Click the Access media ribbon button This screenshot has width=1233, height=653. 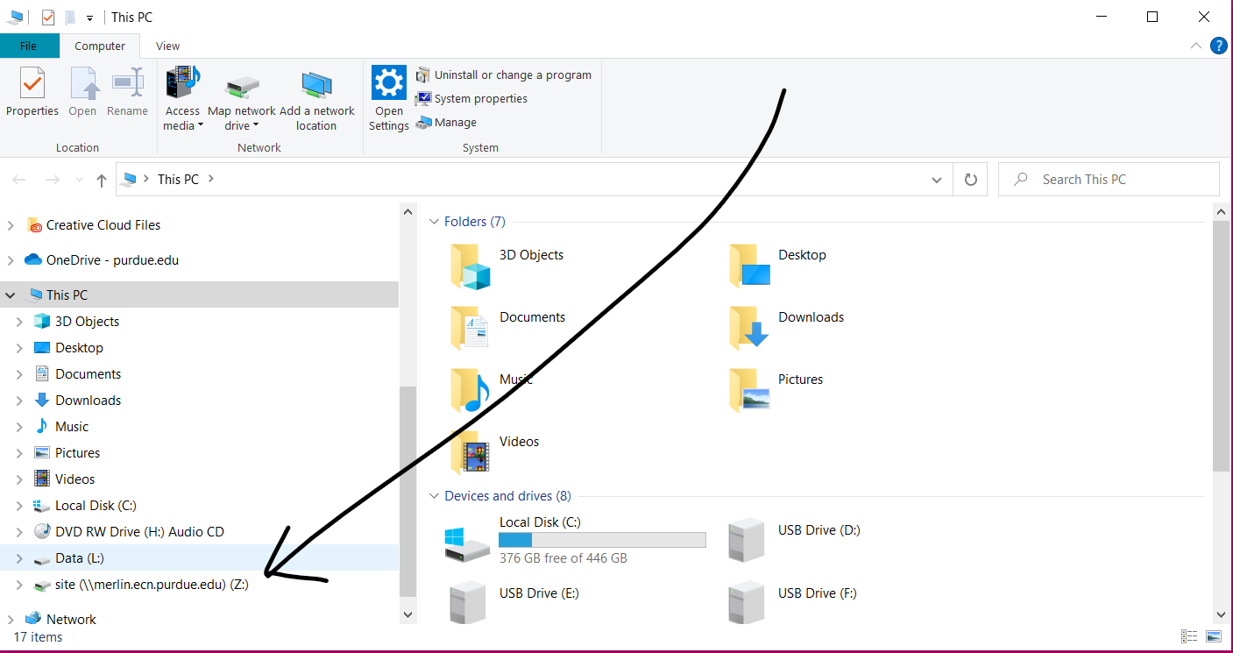pos(183,98)
